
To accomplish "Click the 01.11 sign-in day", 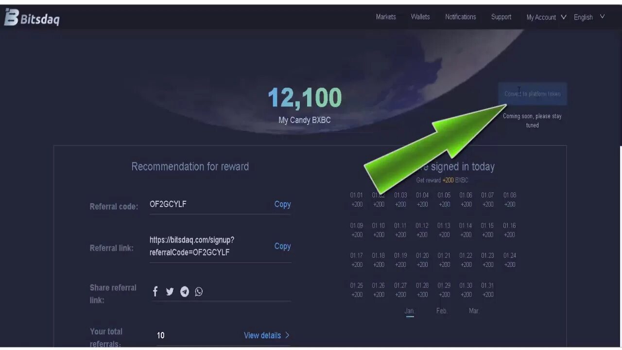I will 400,230.
